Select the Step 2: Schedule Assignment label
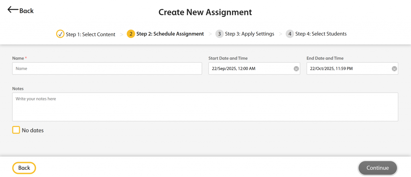 tap(170, 34)
